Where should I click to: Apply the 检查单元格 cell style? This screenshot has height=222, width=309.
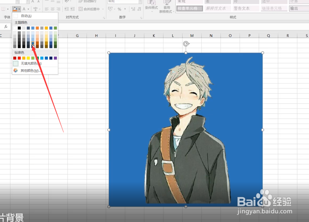(x=189, y=8)
